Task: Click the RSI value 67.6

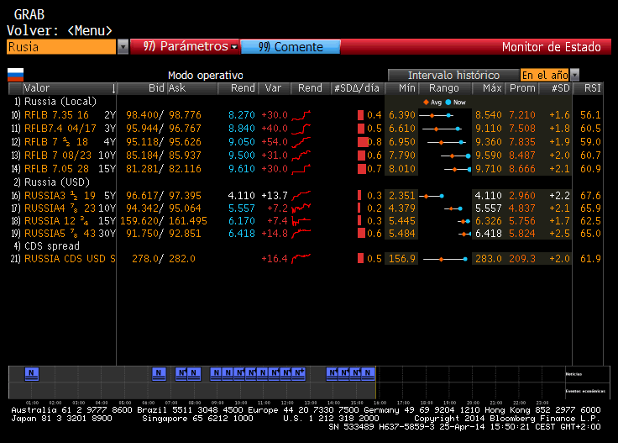Action: (590, 196)
